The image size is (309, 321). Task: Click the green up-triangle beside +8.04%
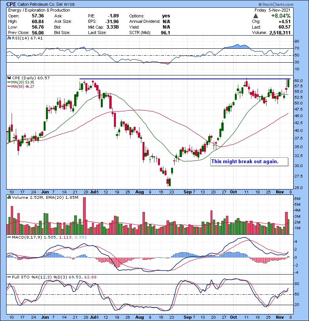pos(255,16)
